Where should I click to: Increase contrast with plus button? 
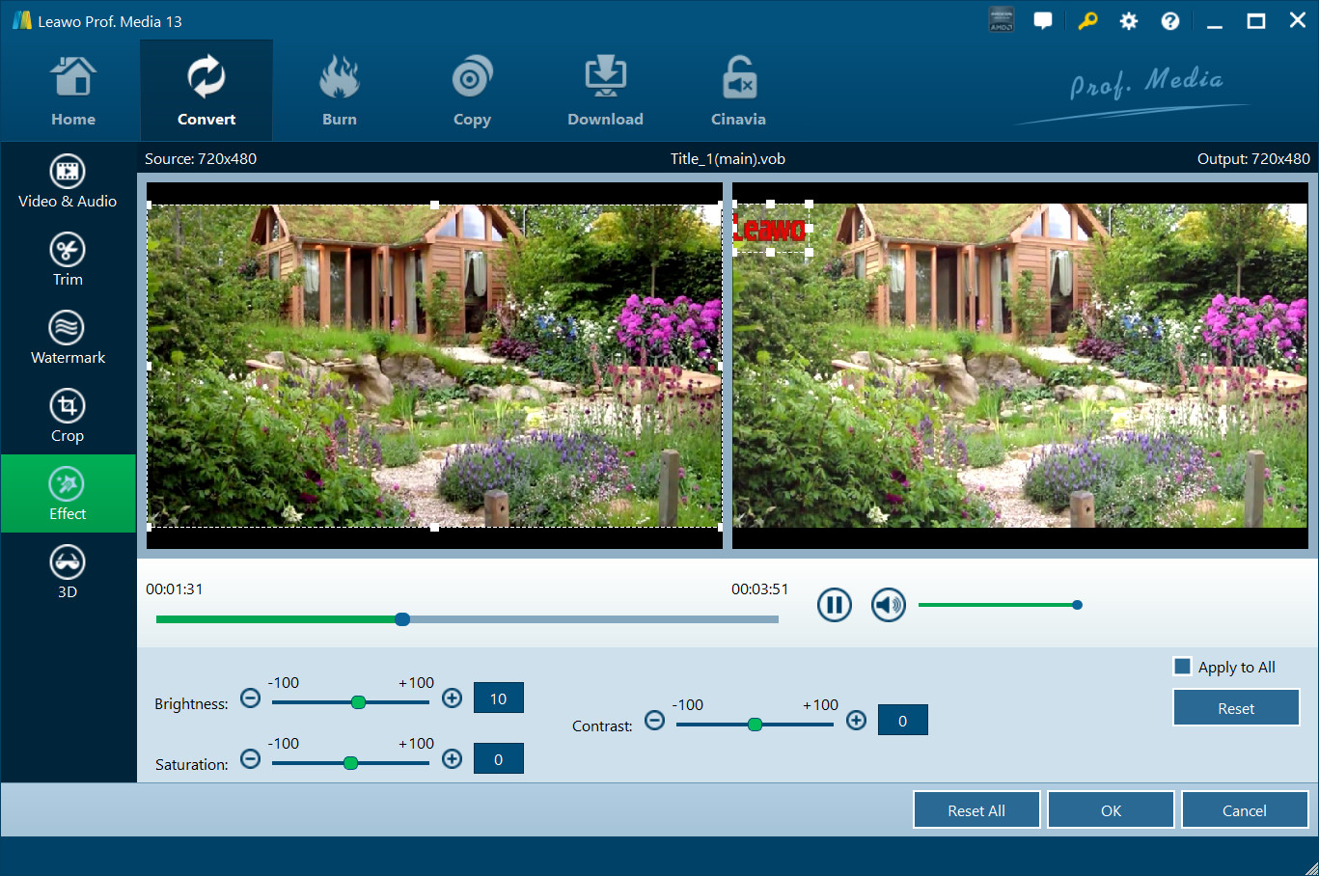tap(856, 720)
